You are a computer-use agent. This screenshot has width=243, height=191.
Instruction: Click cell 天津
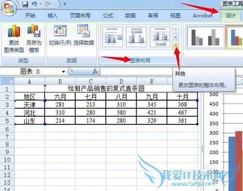pos(30,104)
